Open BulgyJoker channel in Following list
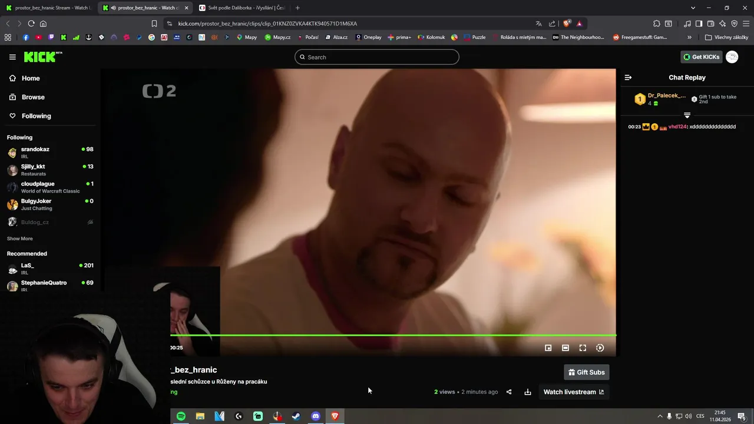754x424 pixels. coord(50,204)
